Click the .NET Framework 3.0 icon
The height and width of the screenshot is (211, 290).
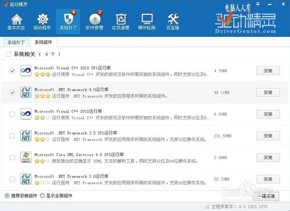26,179
